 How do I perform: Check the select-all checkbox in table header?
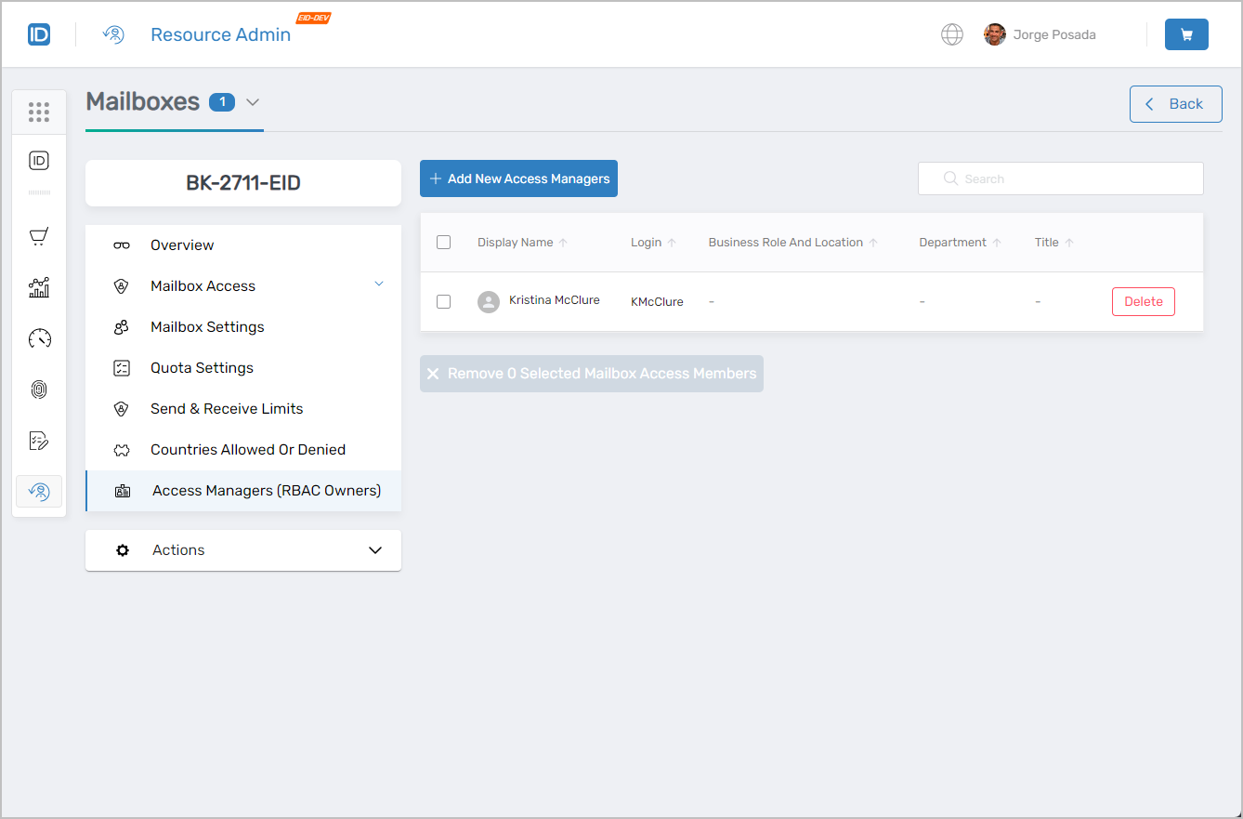(x=443, y=242)
